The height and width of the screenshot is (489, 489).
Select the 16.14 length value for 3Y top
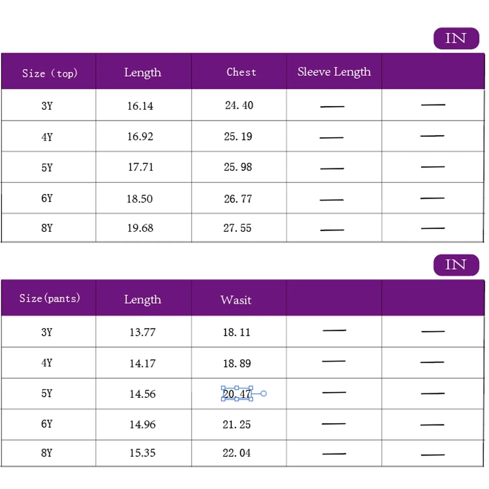coord(140,106)
